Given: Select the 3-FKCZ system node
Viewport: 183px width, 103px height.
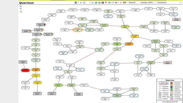Looking at the screenshot, I should [x=151, y=63].
